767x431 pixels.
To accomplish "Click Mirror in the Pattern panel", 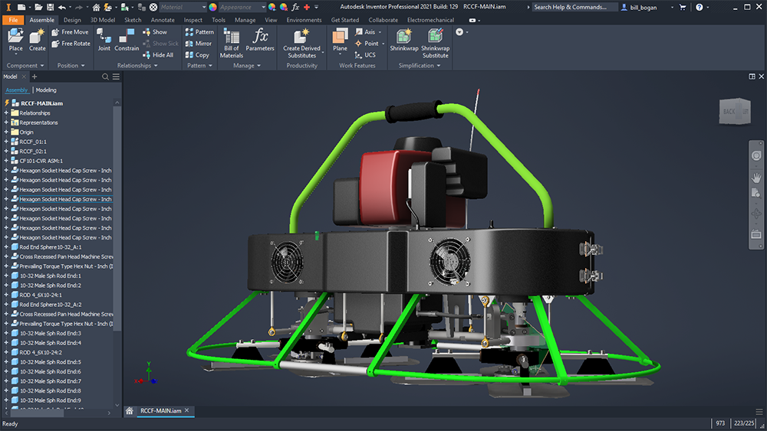I will click(198, 44).
